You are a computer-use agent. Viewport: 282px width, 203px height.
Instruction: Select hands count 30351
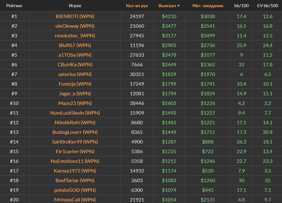[x=137, y=74]
